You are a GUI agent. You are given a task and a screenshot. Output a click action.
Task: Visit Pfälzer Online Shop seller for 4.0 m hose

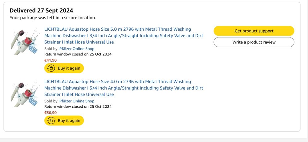pos(77,101)
